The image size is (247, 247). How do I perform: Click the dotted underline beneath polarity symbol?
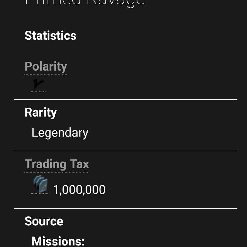tap(39, 92)
